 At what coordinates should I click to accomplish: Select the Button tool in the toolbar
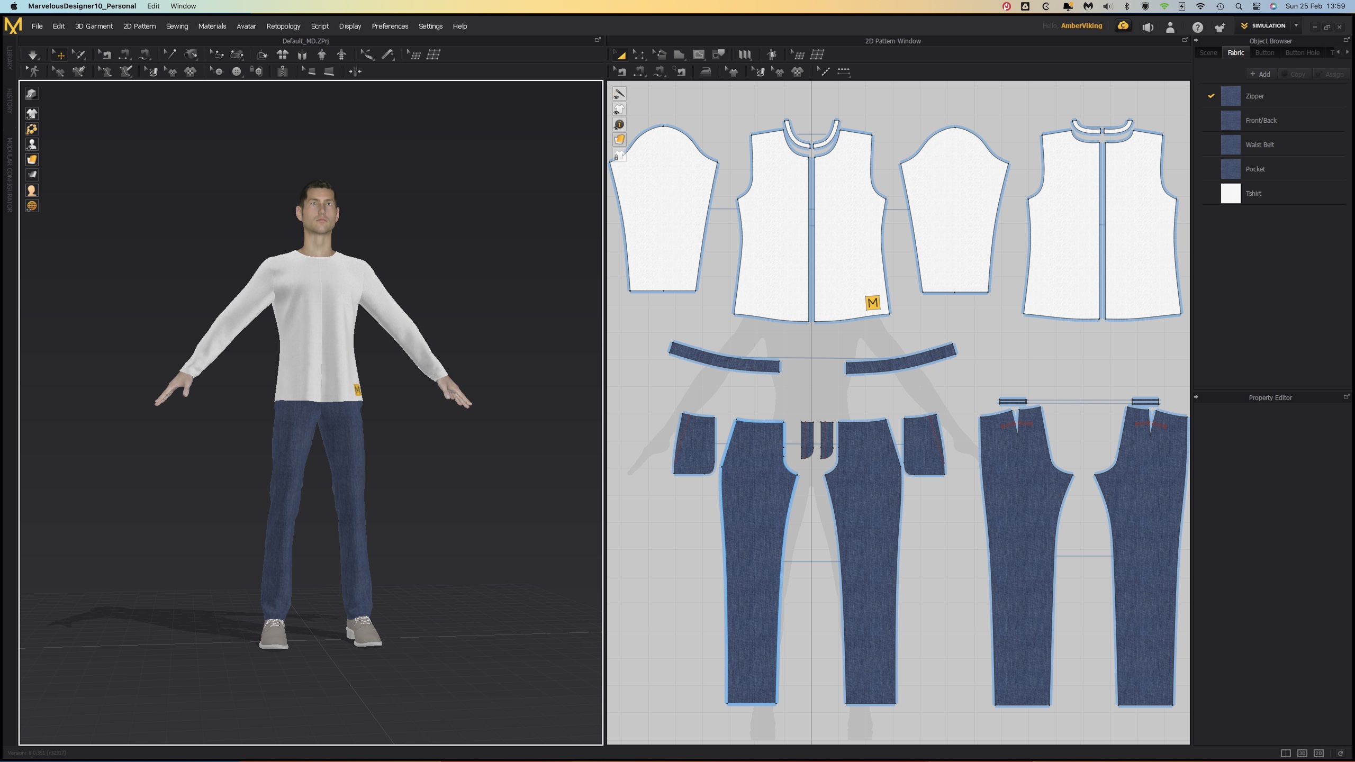coord(237,71)
